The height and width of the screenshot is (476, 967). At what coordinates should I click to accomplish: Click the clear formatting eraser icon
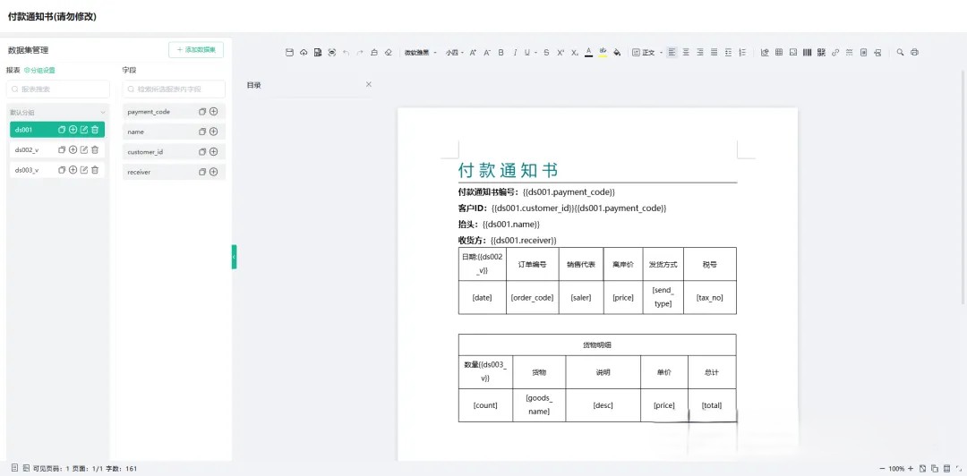[x=388, y=53]
